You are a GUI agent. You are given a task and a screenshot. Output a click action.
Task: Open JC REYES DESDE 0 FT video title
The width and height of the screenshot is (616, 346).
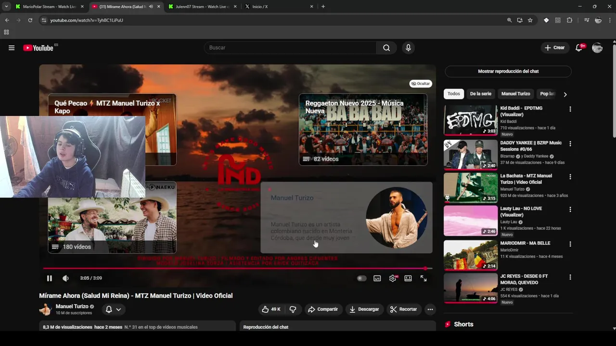point(524,279)
